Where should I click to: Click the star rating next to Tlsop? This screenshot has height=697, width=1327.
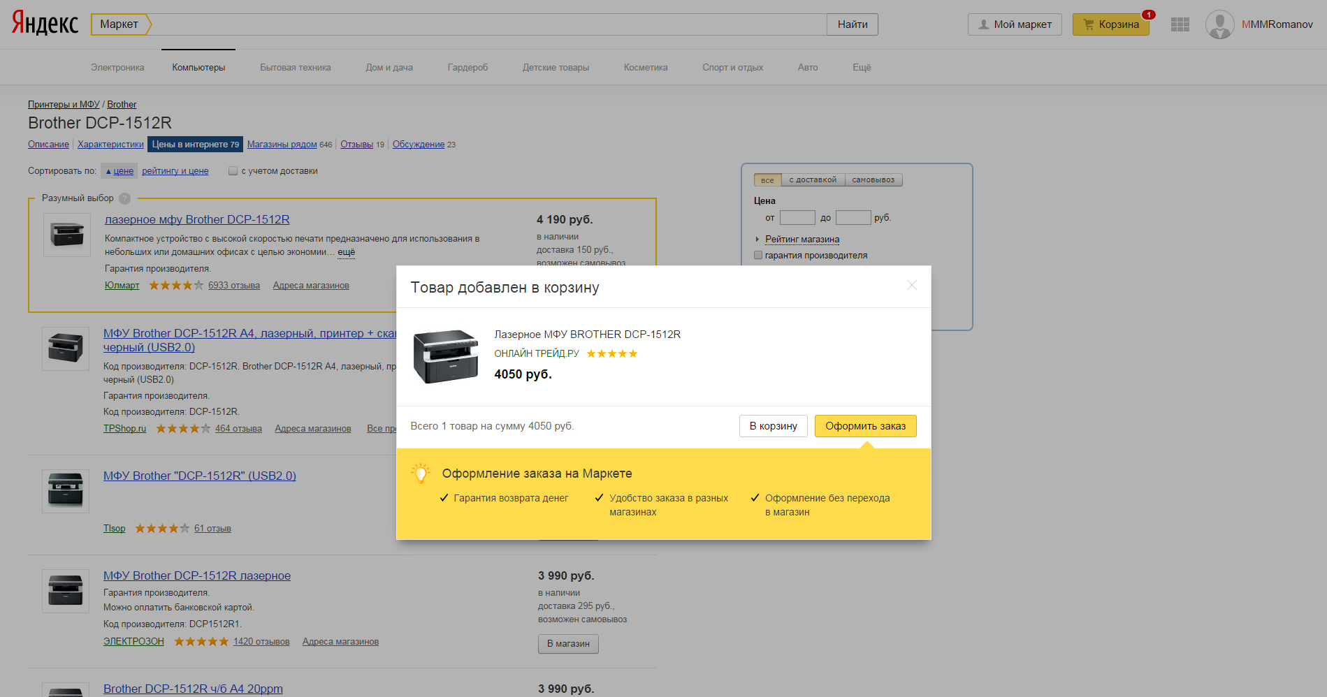click(x=162, y=529)
